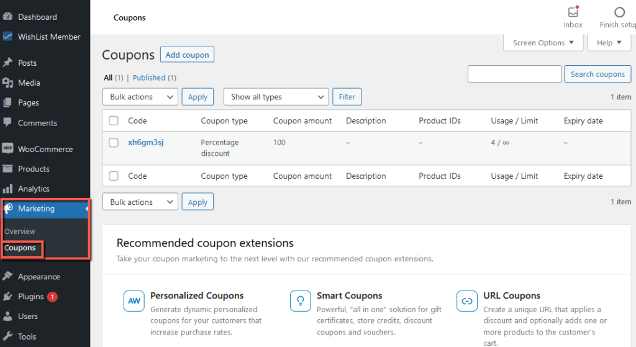Click the Appearance paintbrush icon
The height and width of the screenshot is (347, 636).
click(x=7, y=276)
